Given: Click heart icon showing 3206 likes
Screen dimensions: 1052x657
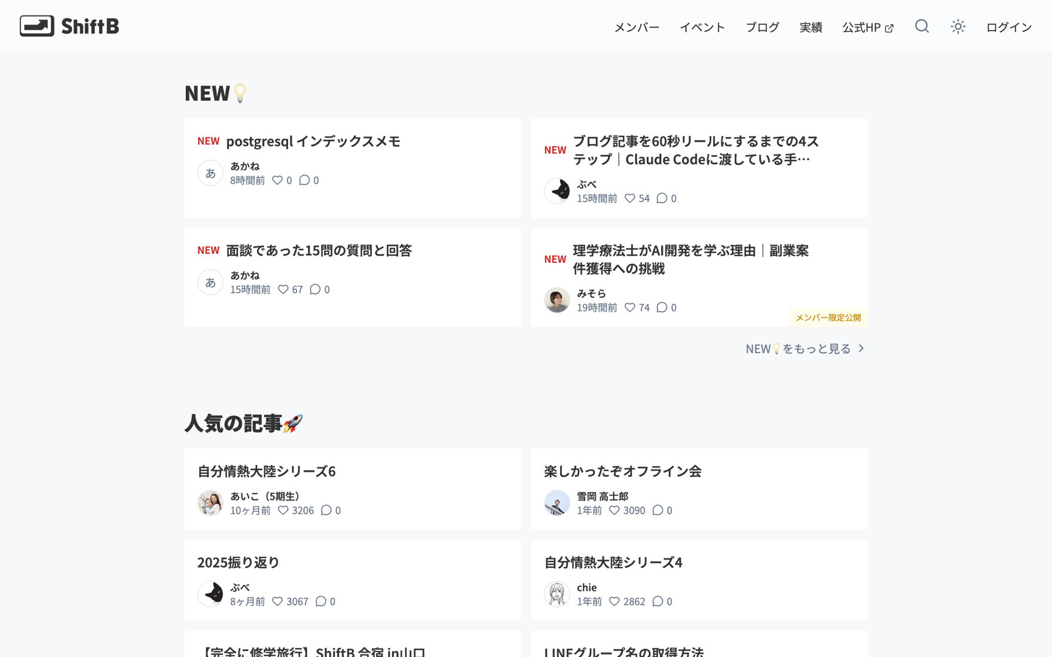Looking at the screenshot, I should tap(283, 510).
